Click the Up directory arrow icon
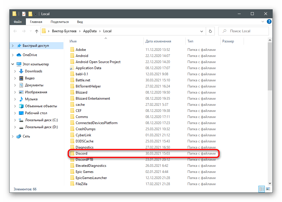 (36, 31)
